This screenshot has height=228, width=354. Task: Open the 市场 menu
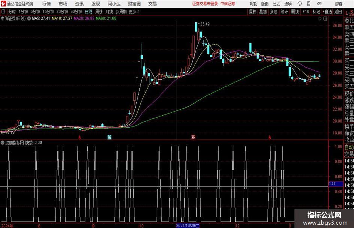[63, 4]
